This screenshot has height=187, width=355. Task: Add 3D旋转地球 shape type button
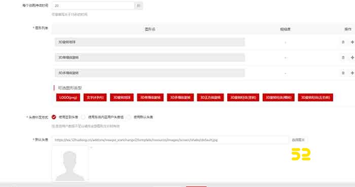click(x=122, y=97)
